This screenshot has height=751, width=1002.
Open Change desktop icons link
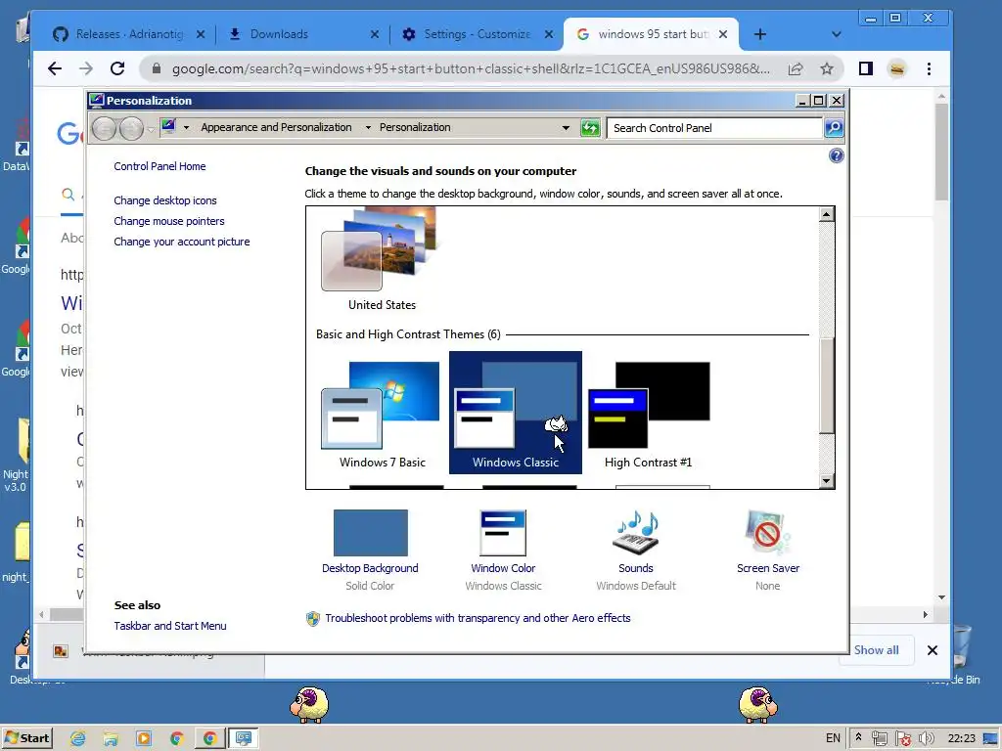click(164, 200)
